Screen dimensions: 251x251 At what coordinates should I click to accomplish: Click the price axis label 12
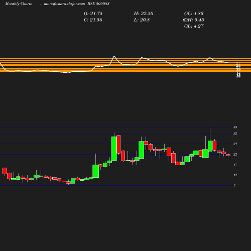pos(235,175)
